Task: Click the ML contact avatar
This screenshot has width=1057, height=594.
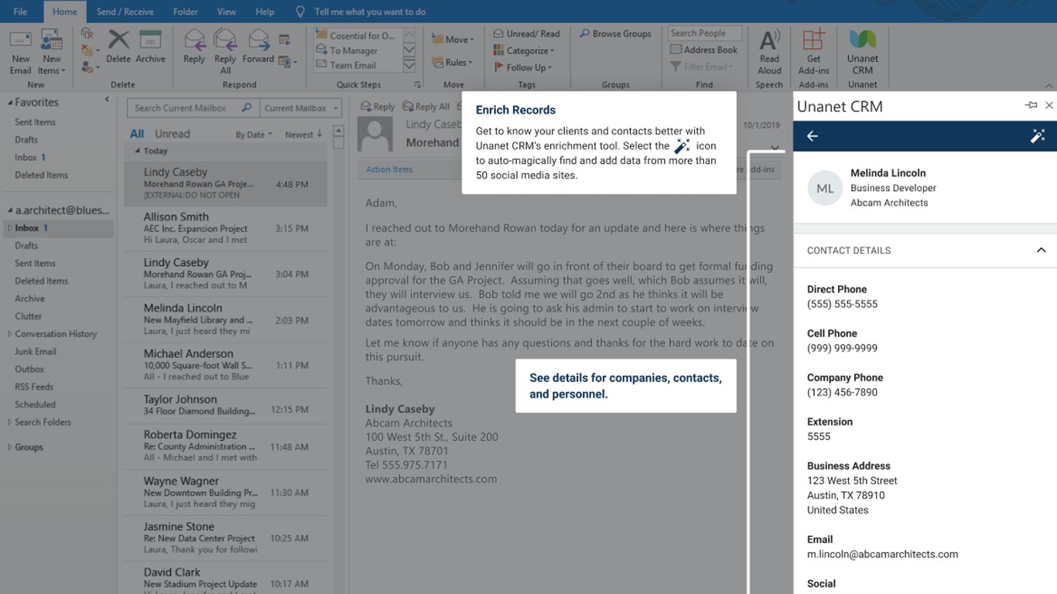Action: point(825,188)
